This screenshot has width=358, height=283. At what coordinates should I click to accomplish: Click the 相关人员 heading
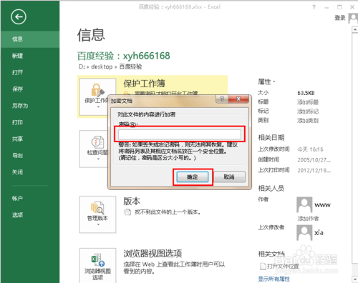(271, 189)
